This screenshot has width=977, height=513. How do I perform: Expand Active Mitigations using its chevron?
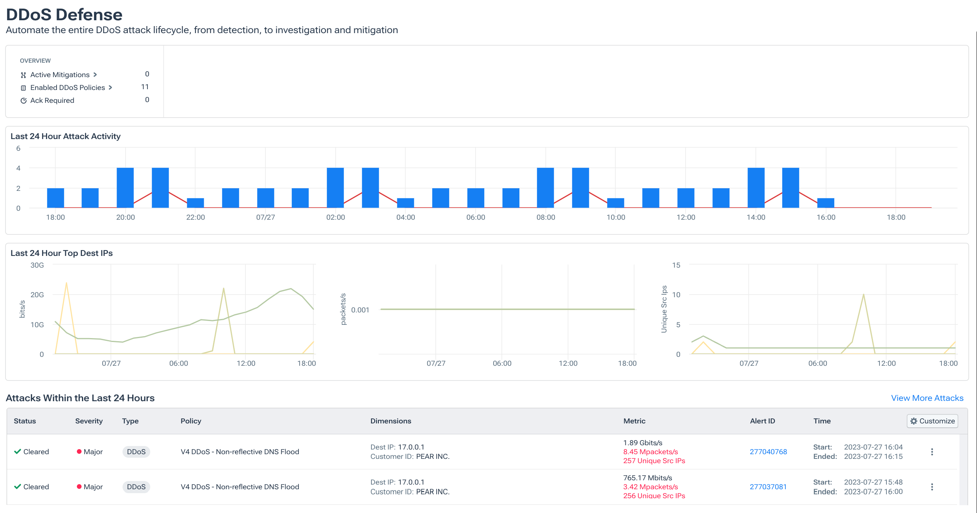[x=95, y=74]
